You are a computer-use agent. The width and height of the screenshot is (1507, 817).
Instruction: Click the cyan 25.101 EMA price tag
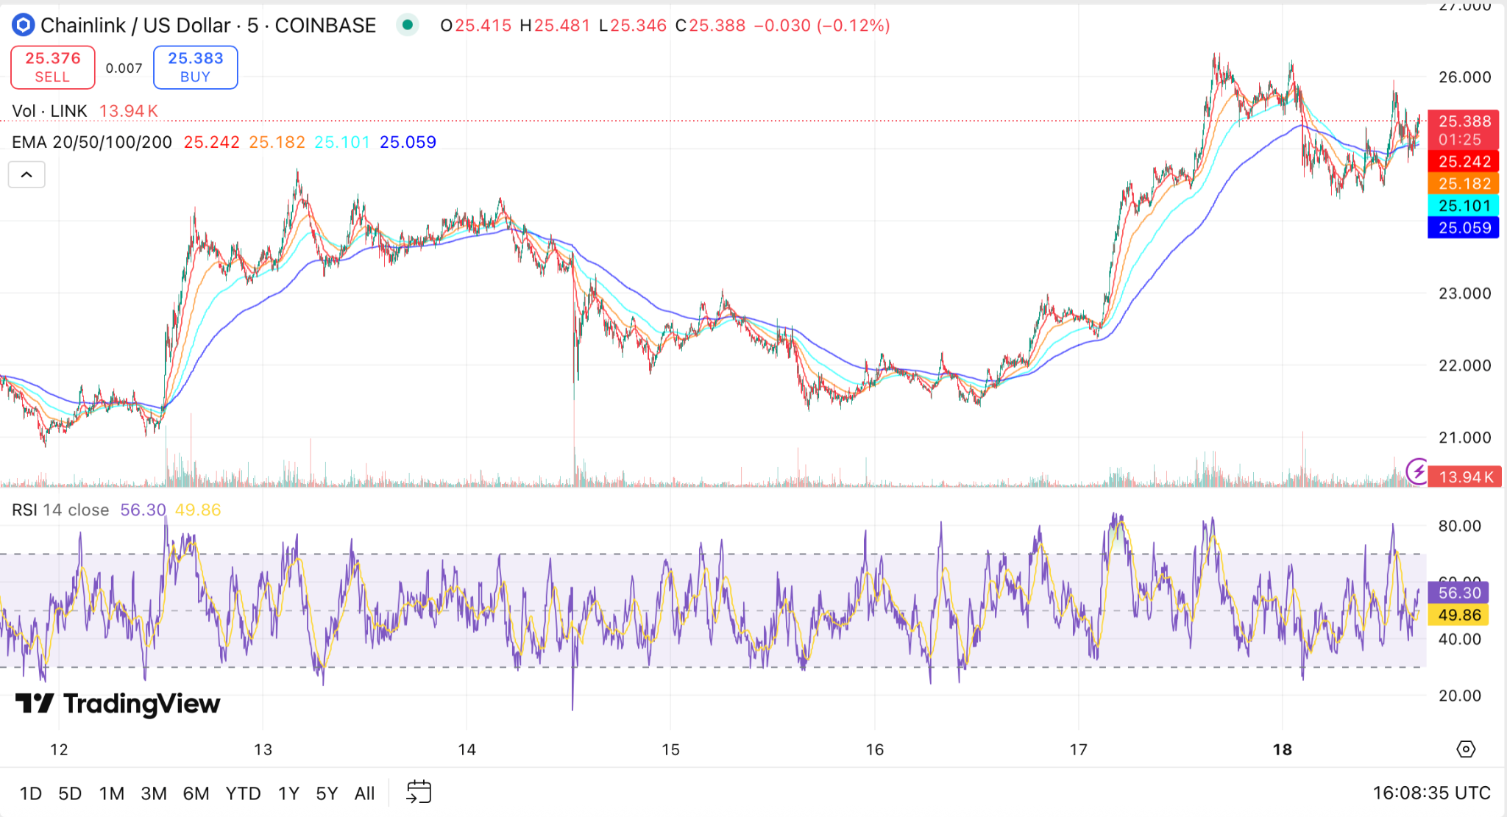point(1463,205)
